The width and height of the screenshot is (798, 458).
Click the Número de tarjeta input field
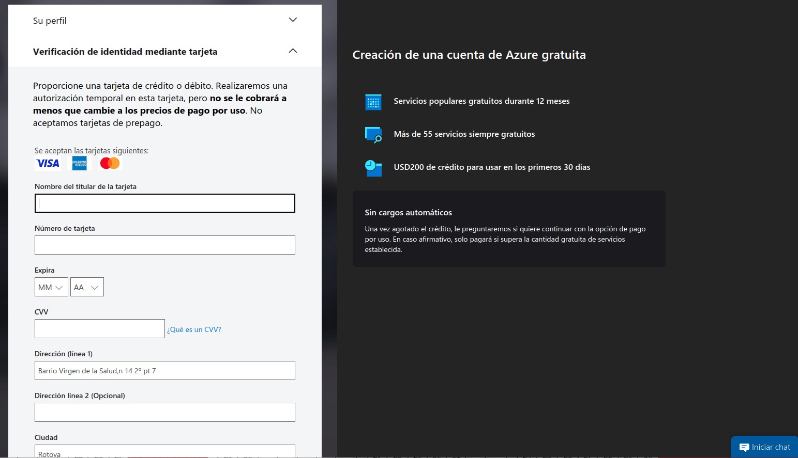(164, 245)
